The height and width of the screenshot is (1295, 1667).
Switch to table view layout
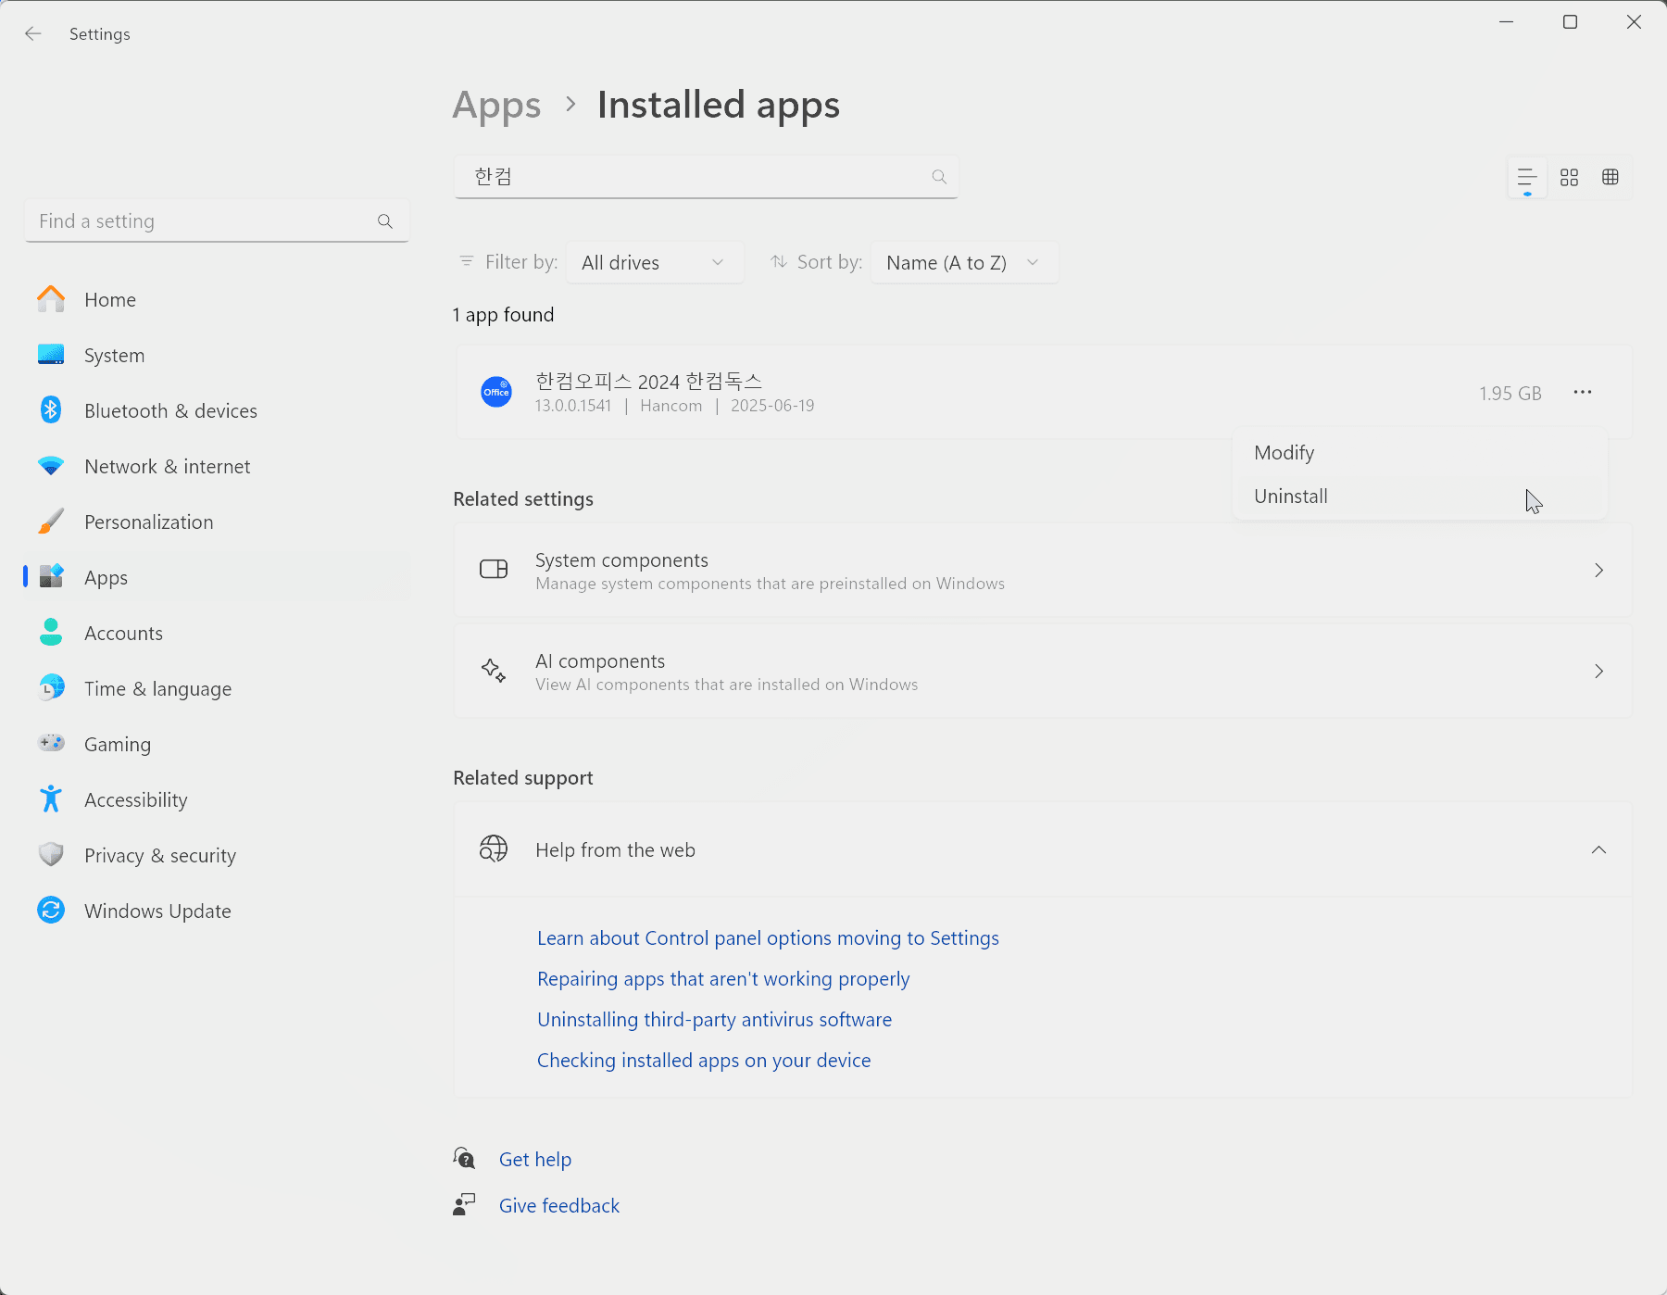(1611, 177)
